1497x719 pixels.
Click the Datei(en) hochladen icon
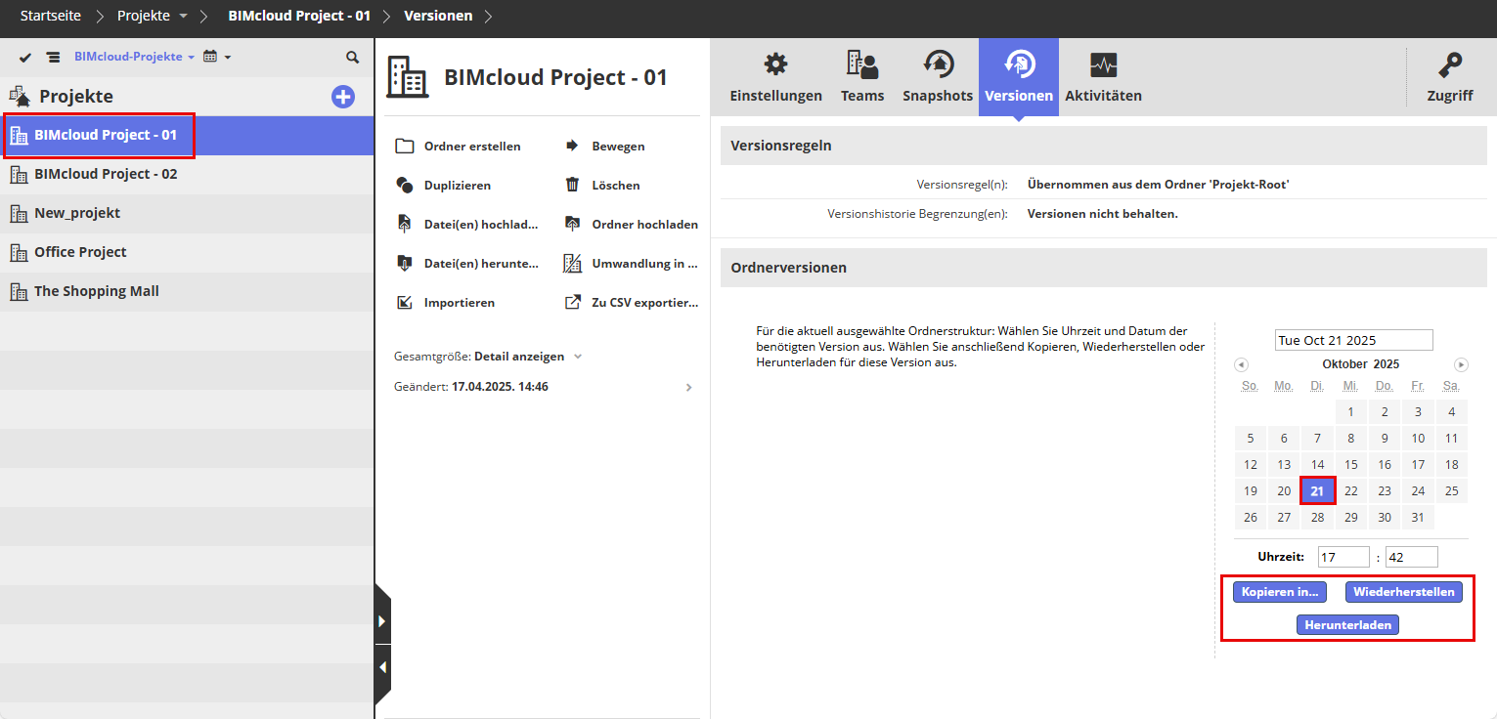(x=405, y=224)
